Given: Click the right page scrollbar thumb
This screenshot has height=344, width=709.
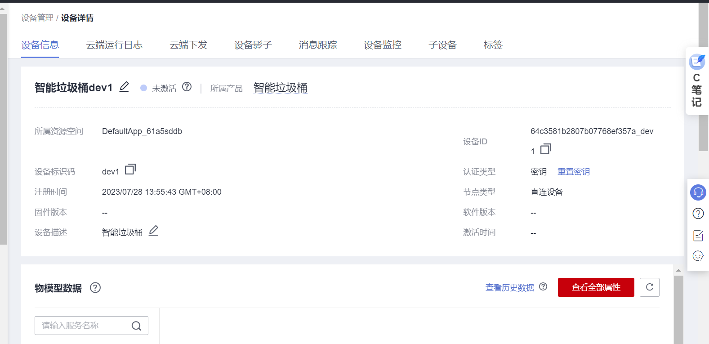Looking at the screenshot, I should point(704,76).
